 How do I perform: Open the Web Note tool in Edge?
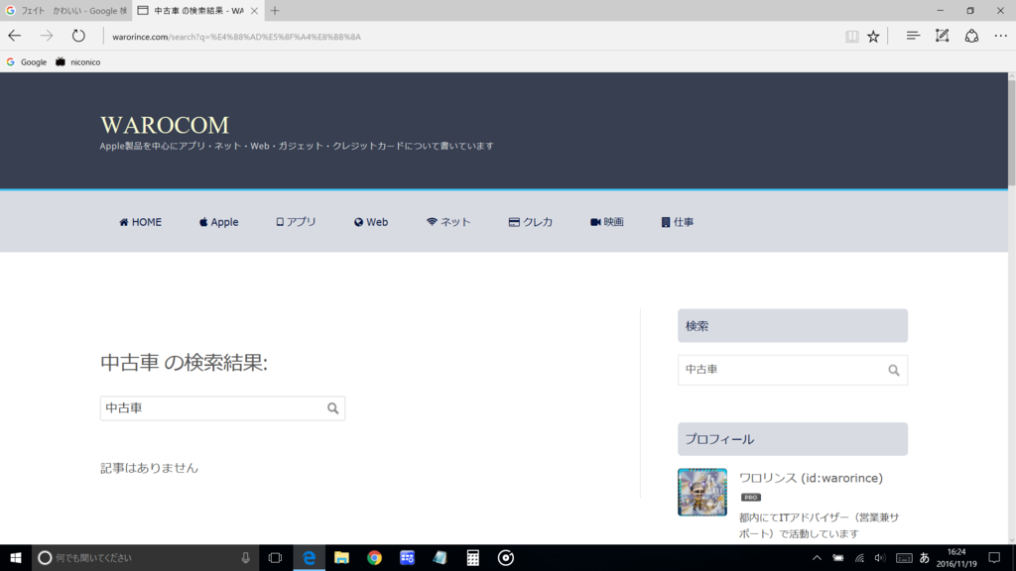[941, 36]
